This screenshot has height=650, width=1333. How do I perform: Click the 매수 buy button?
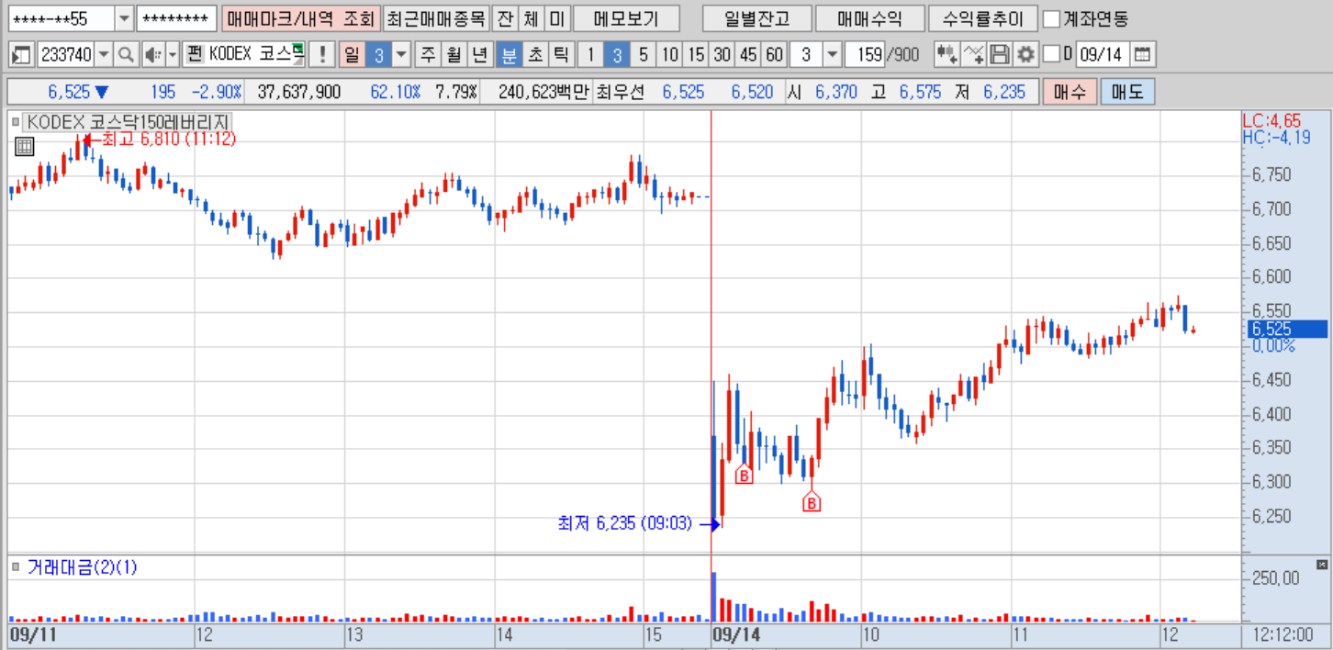(1070, 92)
